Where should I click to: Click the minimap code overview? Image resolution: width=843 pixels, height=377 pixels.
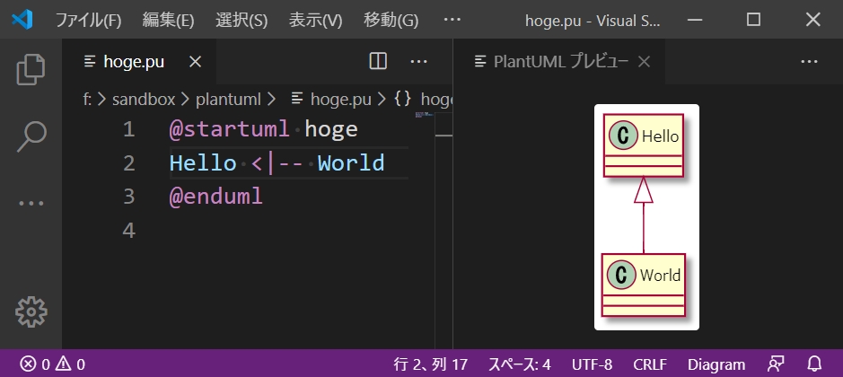click(x=424, y=115)
